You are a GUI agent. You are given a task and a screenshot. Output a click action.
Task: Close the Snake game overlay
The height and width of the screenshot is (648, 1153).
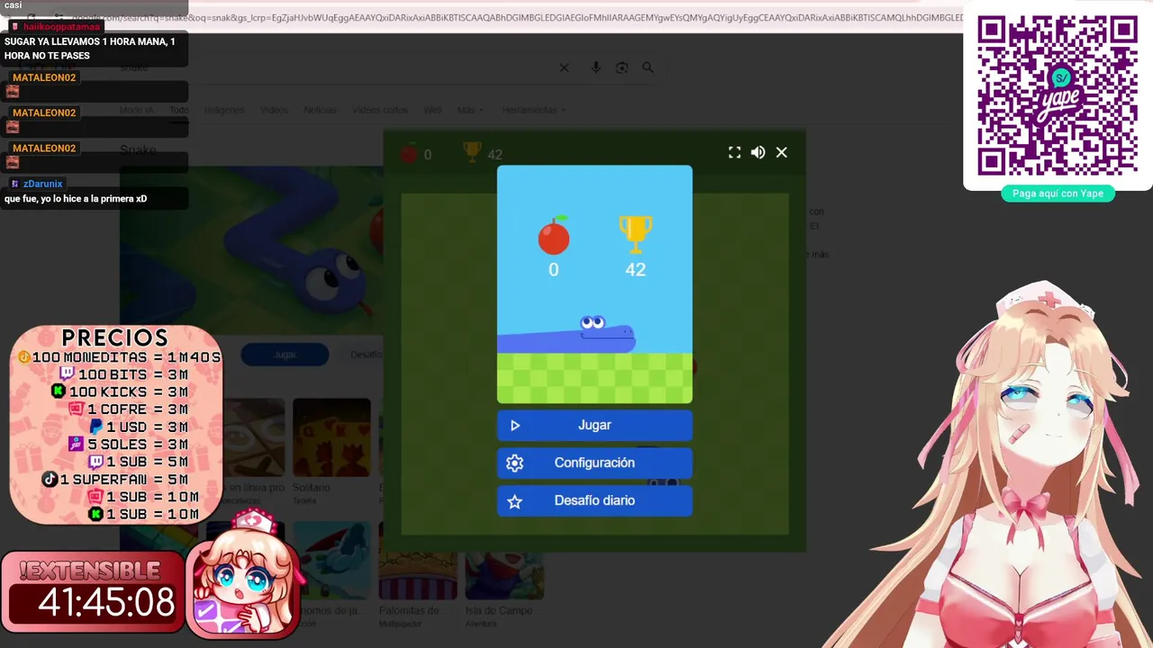782,153
